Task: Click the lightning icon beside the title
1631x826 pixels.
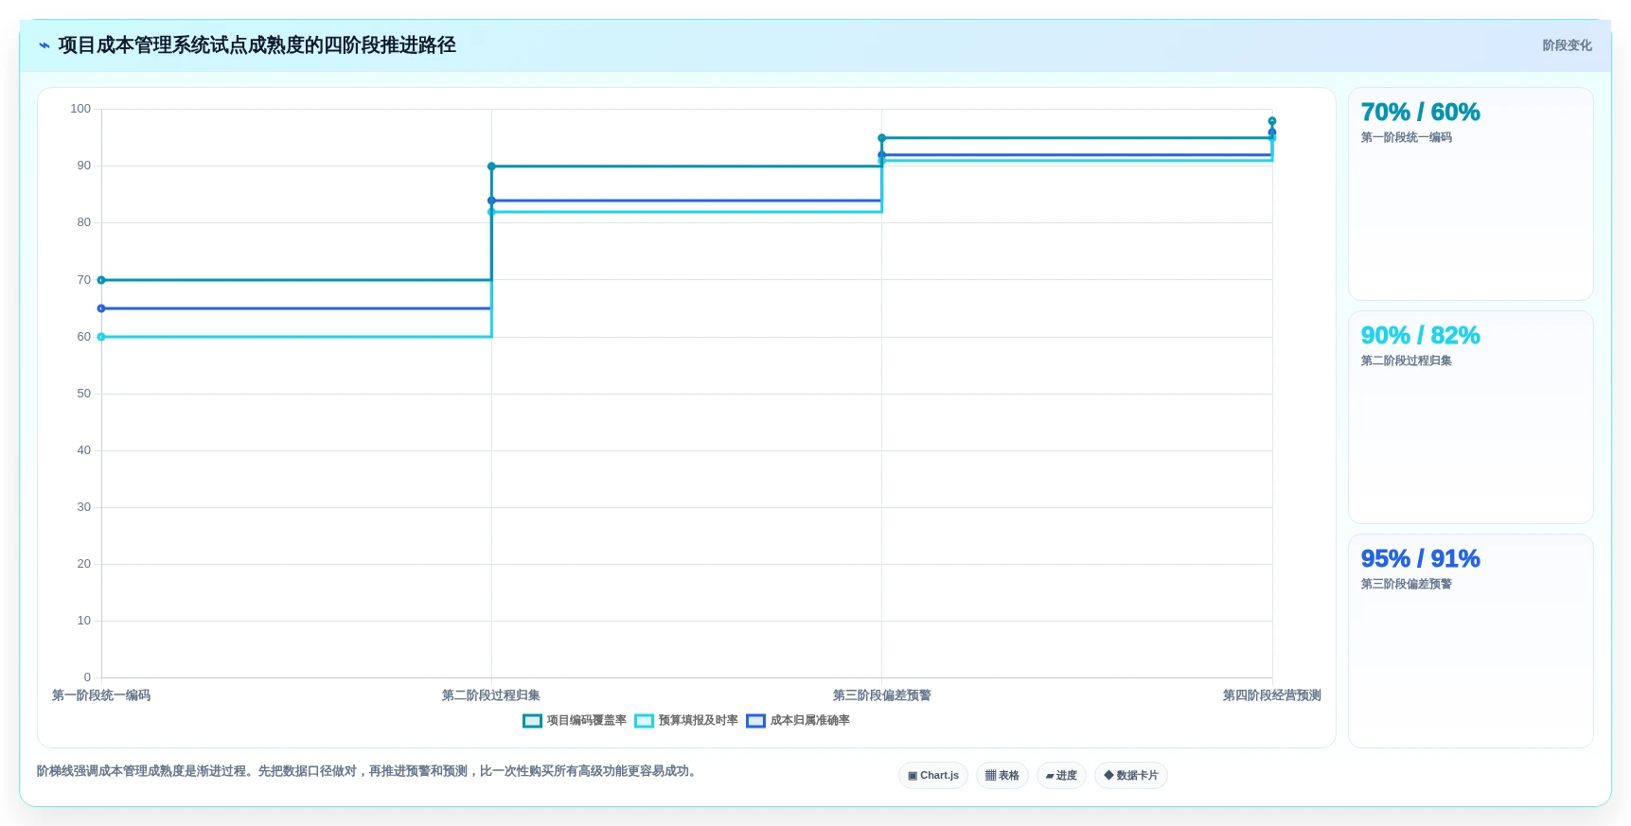Action: 44,45
